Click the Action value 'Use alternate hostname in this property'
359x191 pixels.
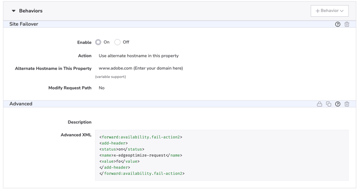pyautogui.click(x=138, y=56)
